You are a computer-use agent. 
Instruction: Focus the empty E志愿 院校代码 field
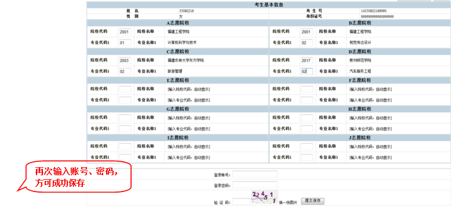tap(125, 89)
